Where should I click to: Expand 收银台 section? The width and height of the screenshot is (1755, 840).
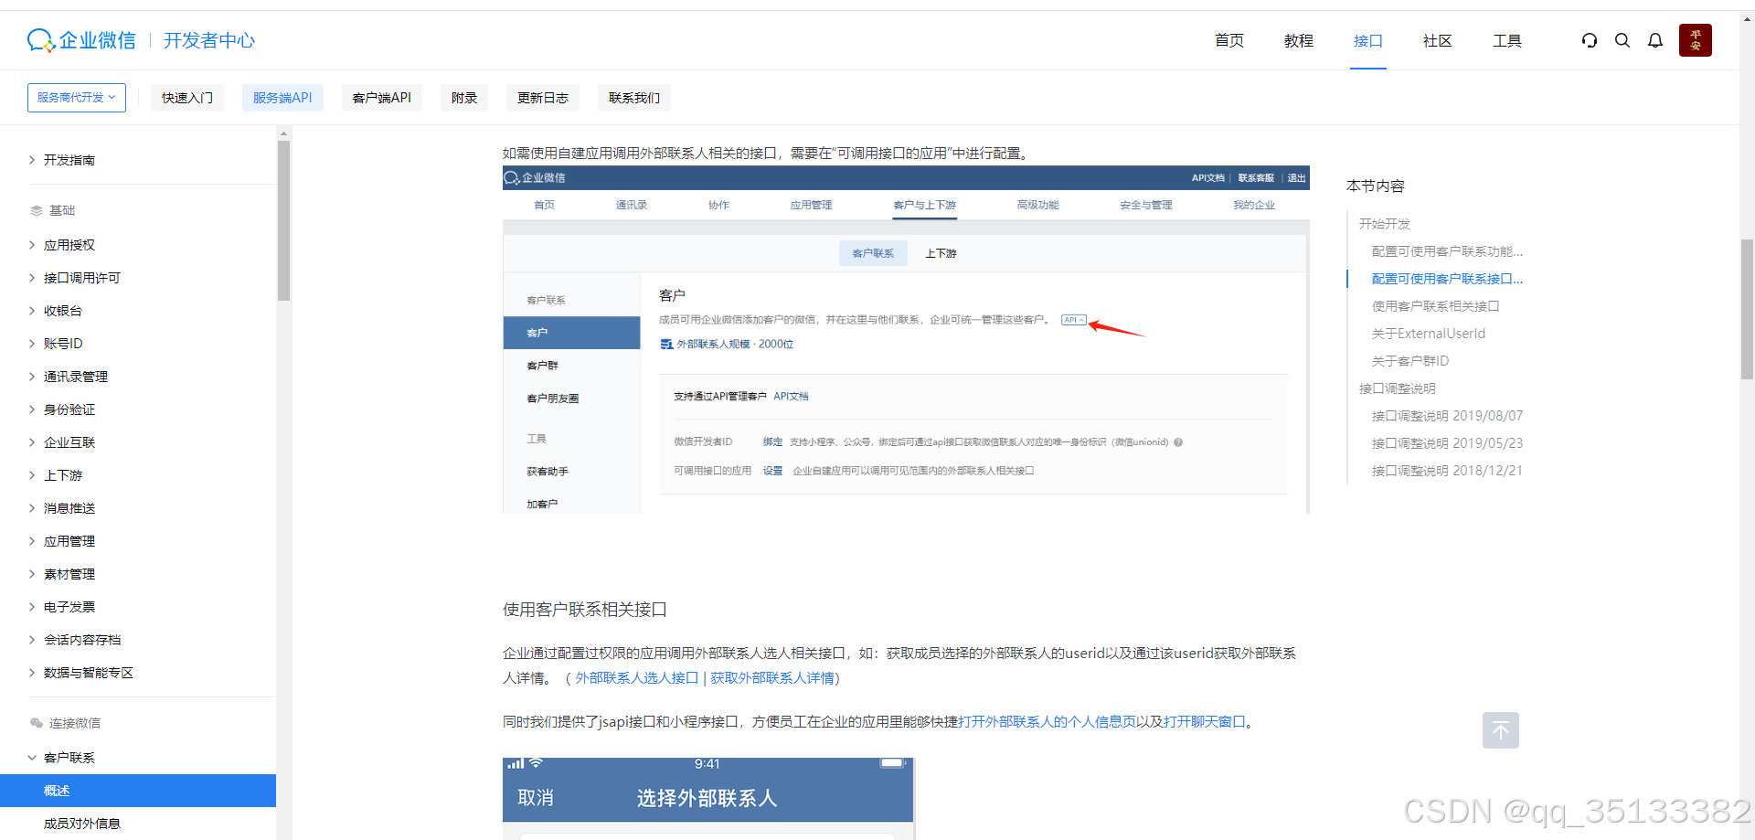pos(62,311)
